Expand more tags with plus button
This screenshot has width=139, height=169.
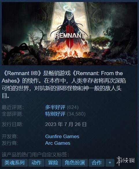110,163
